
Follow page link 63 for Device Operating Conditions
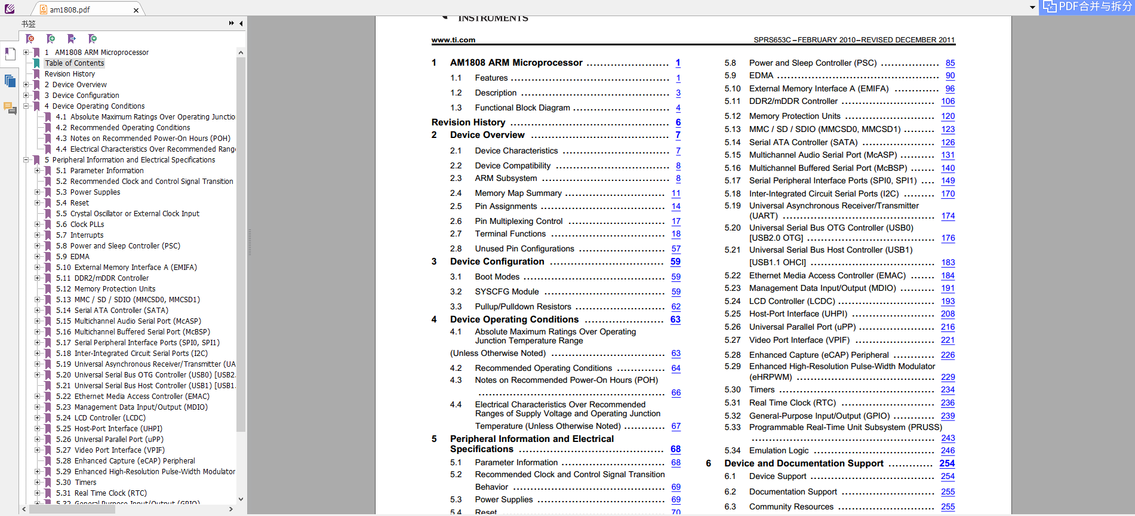click(x=675, y=320)
